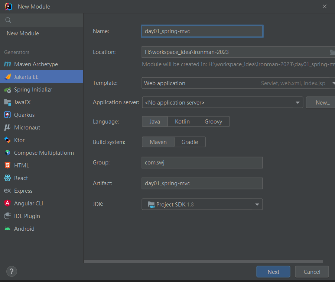Screen dimensions: 335x282
Task: Choose the JavaFX generator icon
Action: pyautogui.click(x=7, y=102)
